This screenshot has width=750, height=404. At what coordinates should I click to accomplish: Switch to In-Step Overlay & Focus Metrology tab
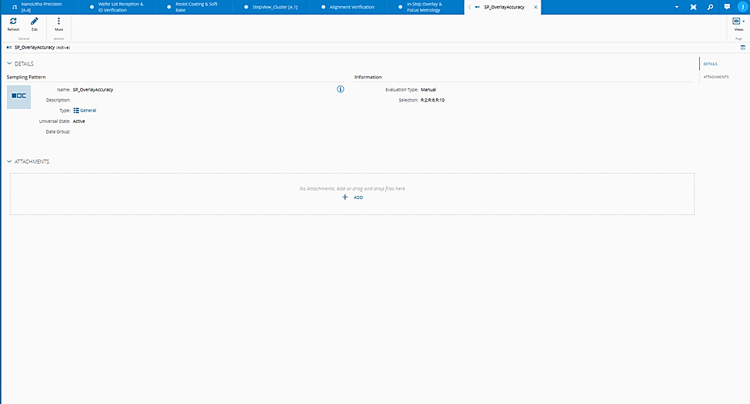pos(425,7)
